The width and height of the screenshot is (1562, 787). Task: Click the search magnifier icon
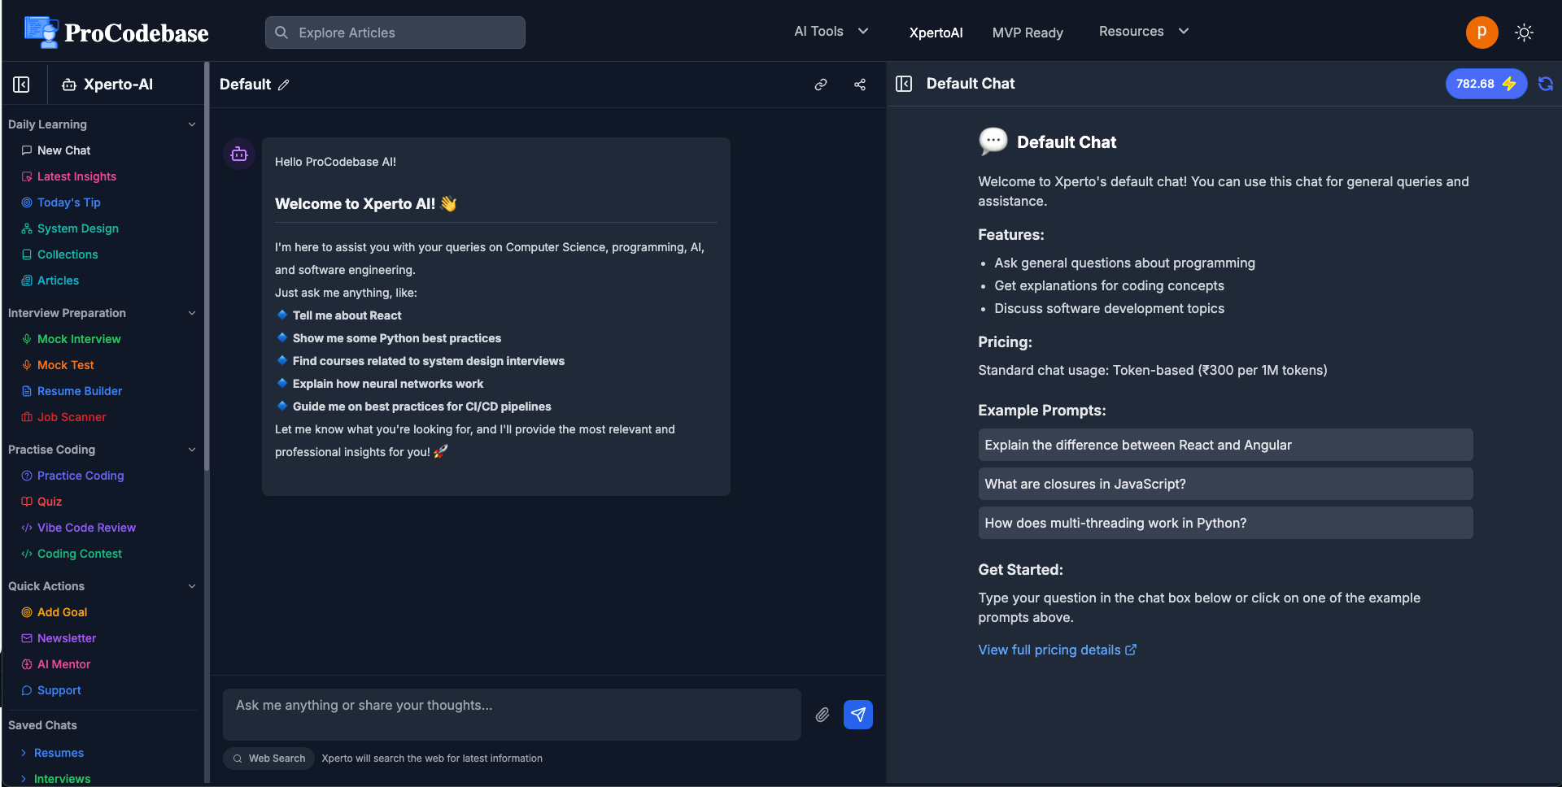[281, 33]
